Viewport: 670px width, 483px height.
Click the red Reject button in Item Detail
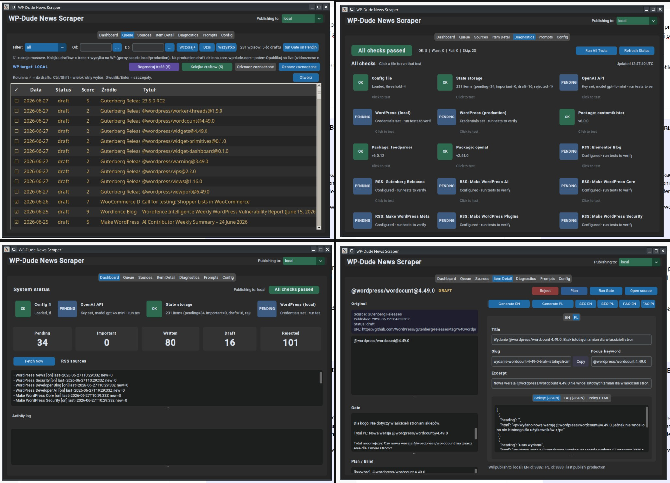(545, 291)
